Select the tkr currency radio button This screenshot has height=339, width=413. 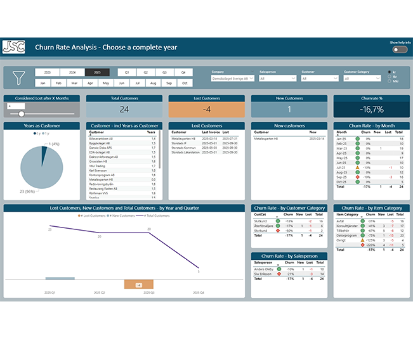pyautogui.click(x=390, y=77)
